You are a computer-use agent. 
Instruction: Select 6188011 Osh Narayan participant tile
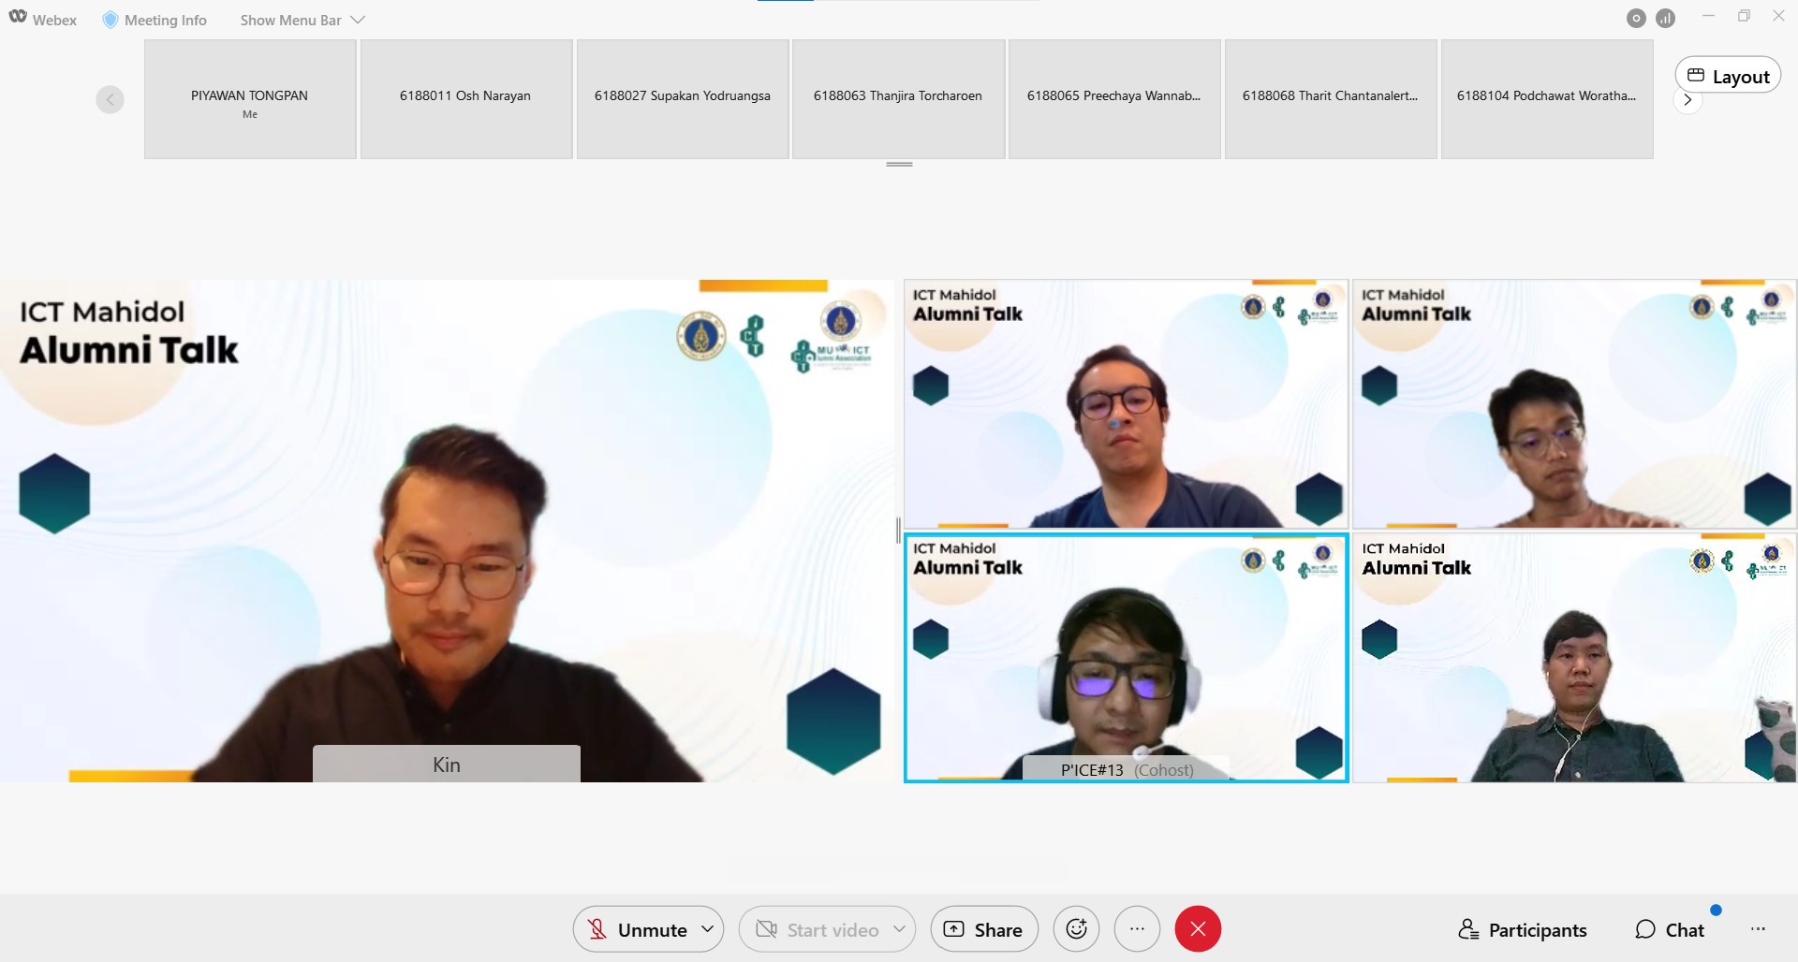click(x=465, y=98)
